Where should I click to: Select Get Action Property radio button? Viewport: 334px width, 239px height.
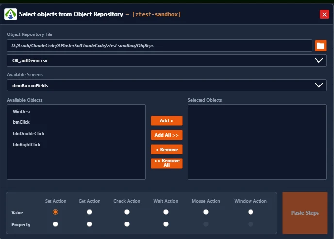click(x=89, y=224)
